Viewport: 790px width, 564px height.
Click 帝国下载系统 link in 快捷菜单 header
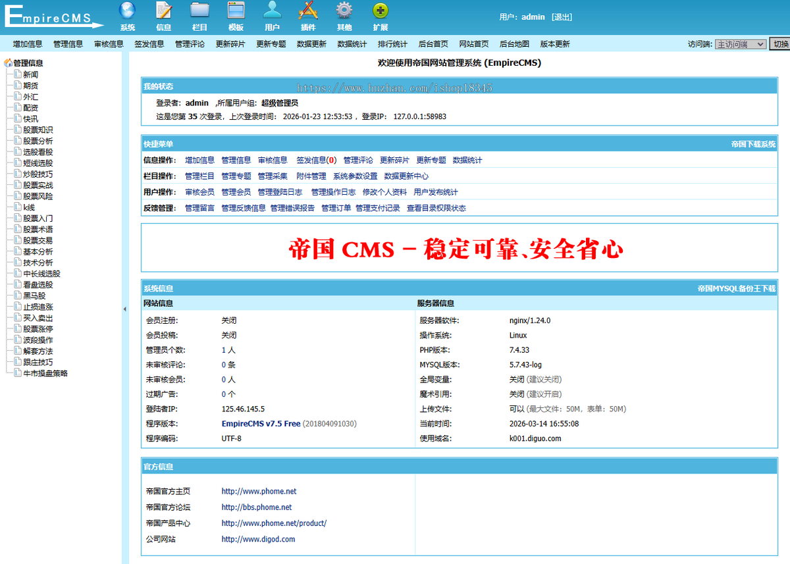[753, 144]
